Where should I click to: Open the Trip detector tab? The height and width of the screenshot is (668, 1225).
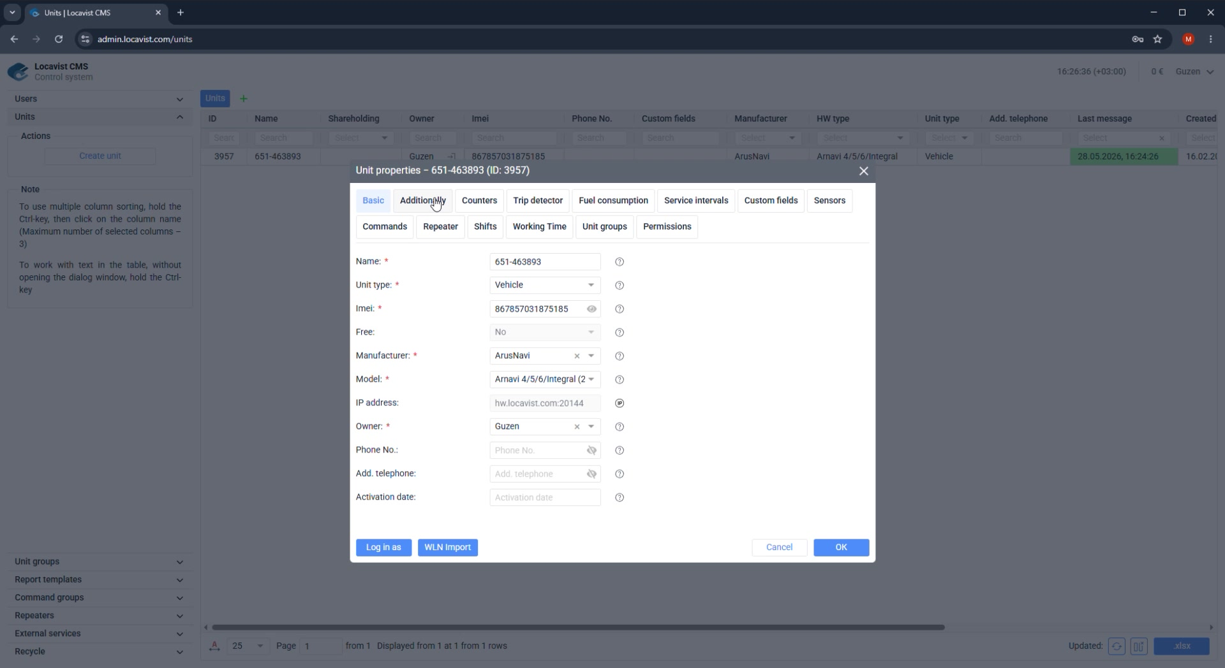coord(538,201)
